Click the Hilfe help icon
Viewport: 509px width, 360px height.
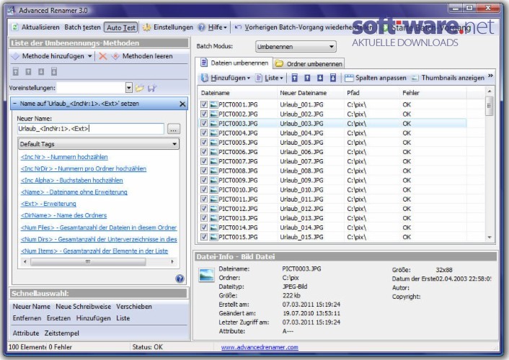(x=202, y=27)
